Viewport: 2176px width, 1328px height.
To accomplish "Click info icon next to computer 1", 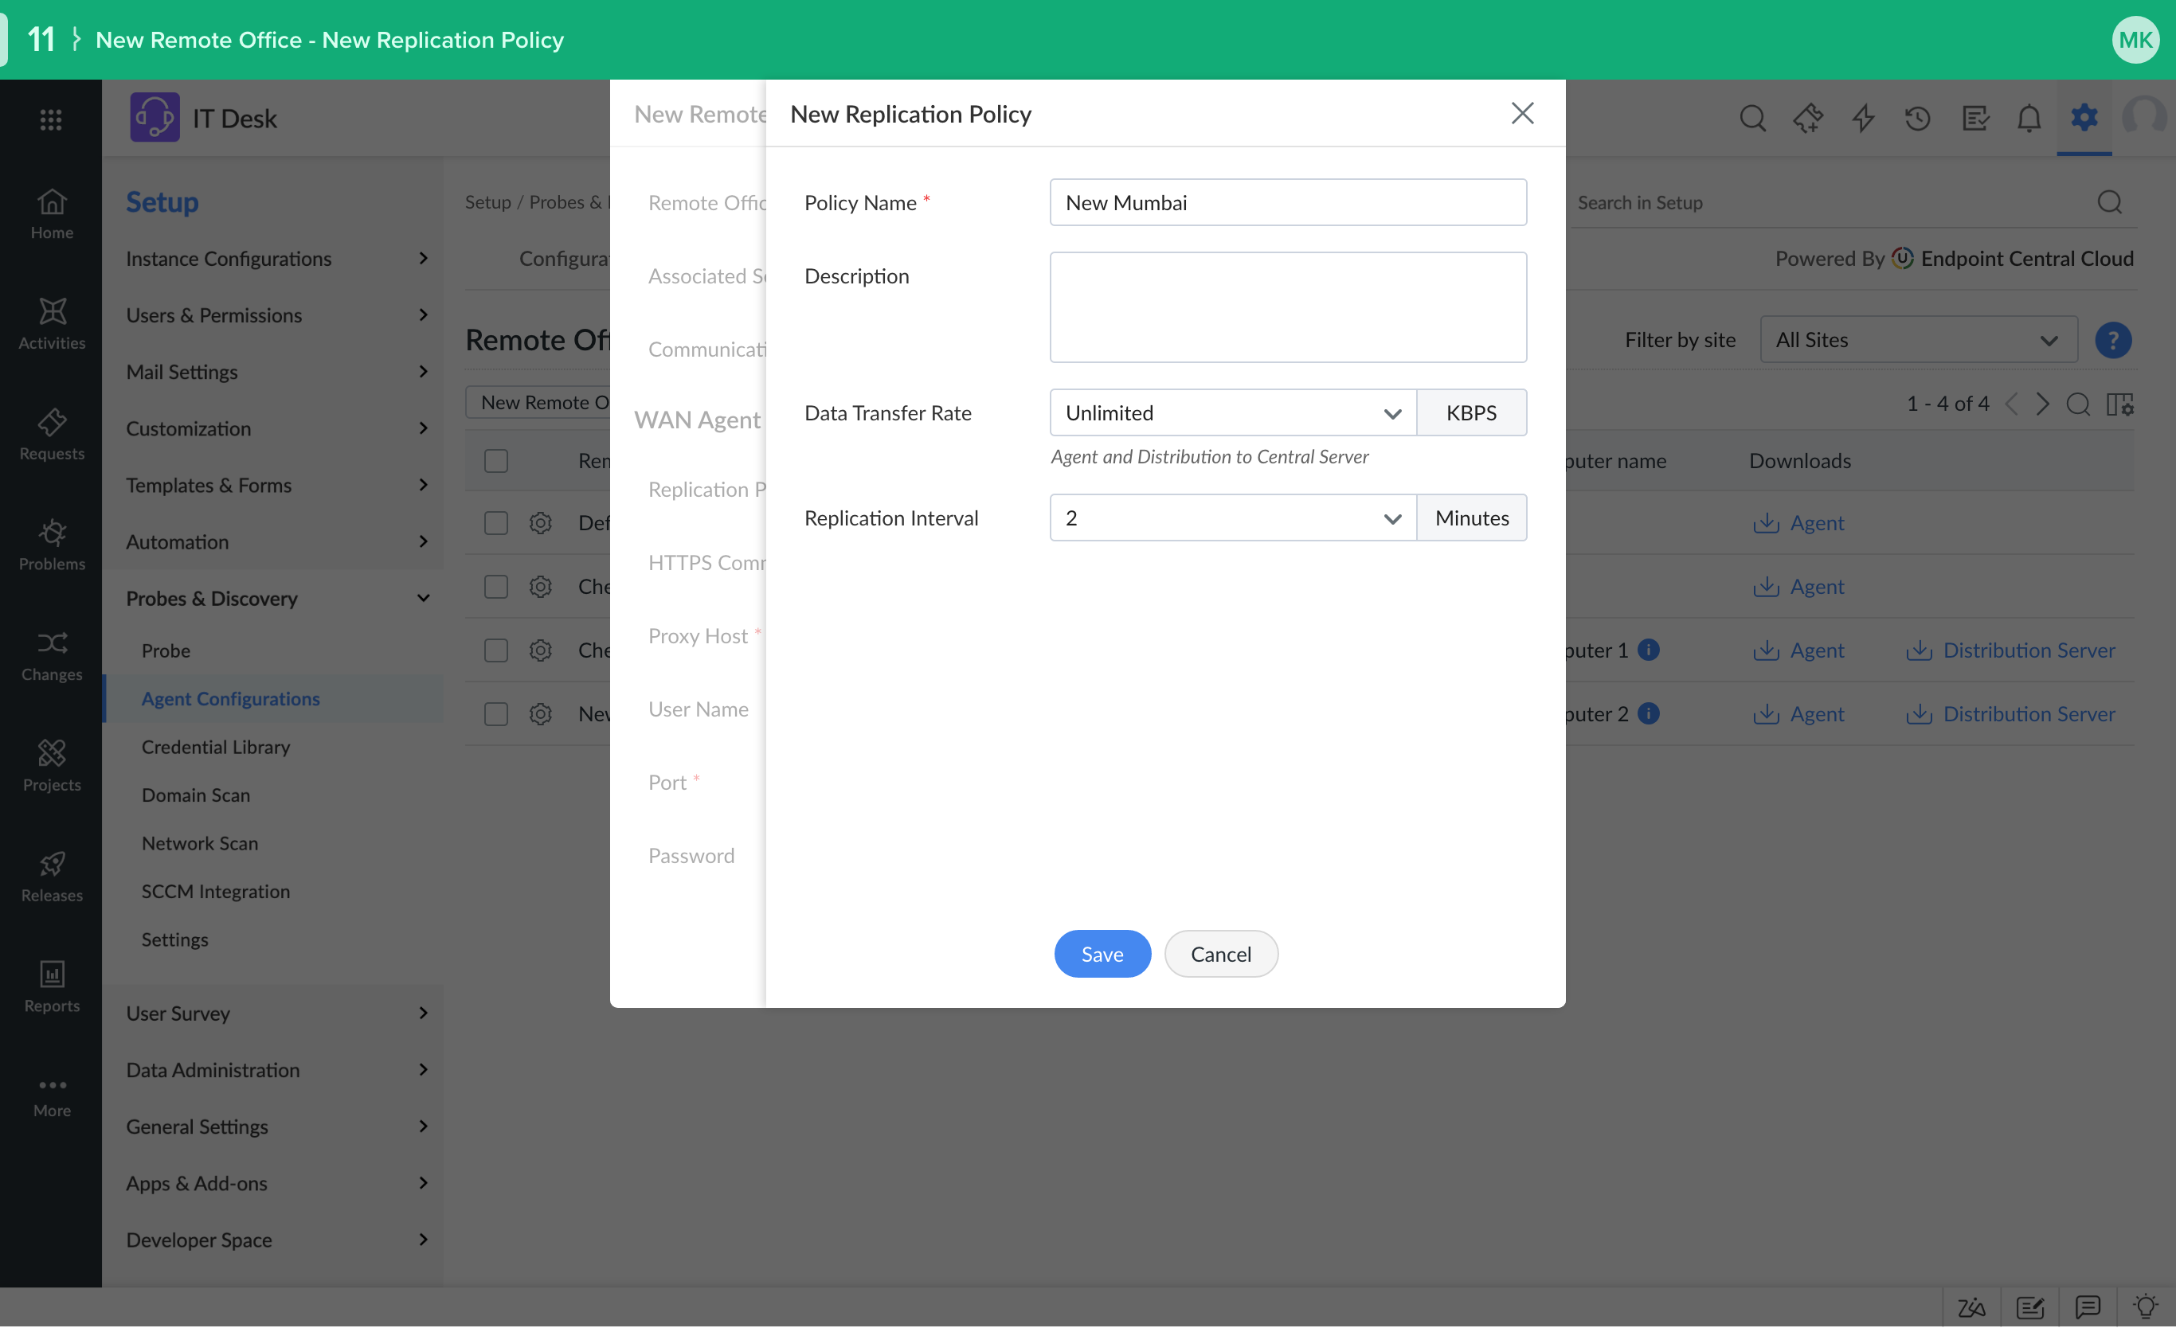I will (x=1649, y=650).
